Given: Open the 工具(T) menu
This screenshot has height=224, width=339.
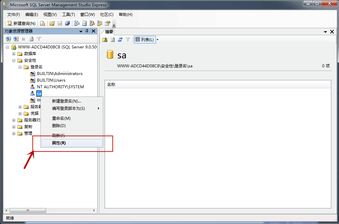Looking at the screenshot, I should point(68,15).
